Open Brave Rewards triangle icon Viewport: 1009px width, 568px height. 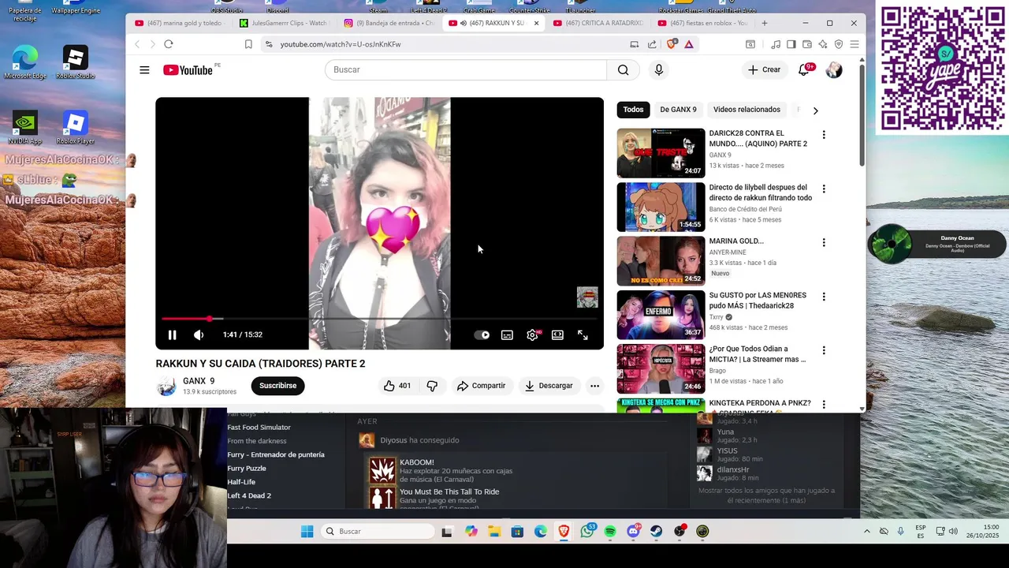pos(689,44)
